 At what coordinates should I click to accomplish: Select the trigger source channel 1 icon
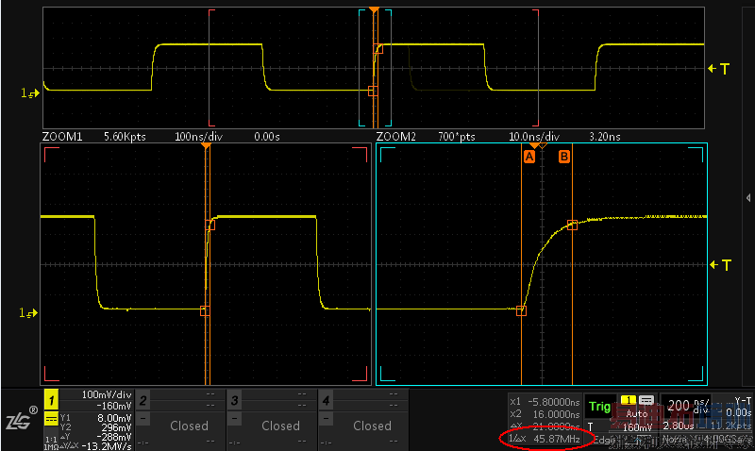(628, 400)
